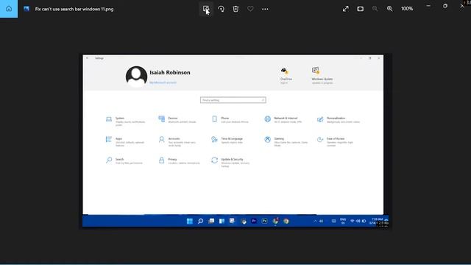Click the My Microsoft account link in the picture

[x=163, y=82]
